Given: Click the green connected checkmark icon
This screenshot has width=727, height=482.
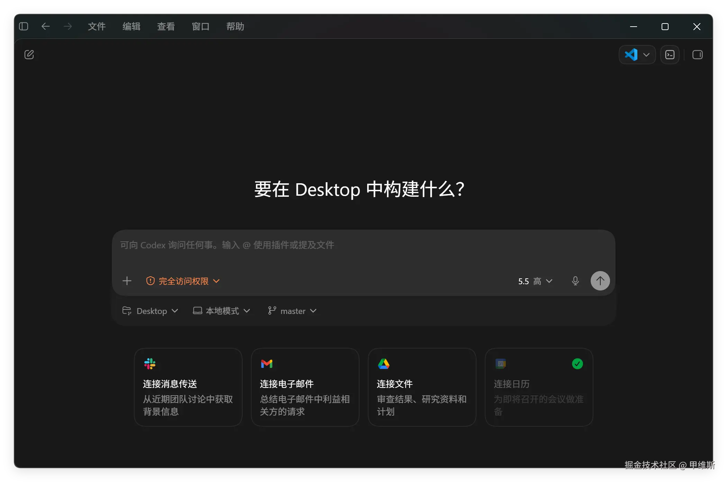Looking at the screenshot, I should pos(577,364).
